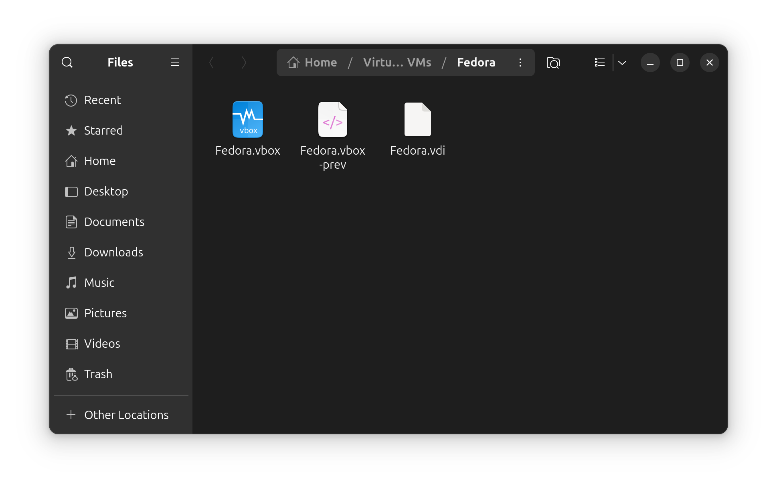Screen dimensions: 777x488
Task: Select the Virtu... VMs breadcrumb
Action: (x=397, y=63)
